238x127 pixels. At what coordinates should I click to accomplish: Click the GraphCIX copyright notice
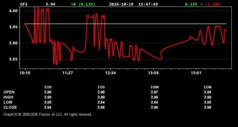[x=48, y=114]
